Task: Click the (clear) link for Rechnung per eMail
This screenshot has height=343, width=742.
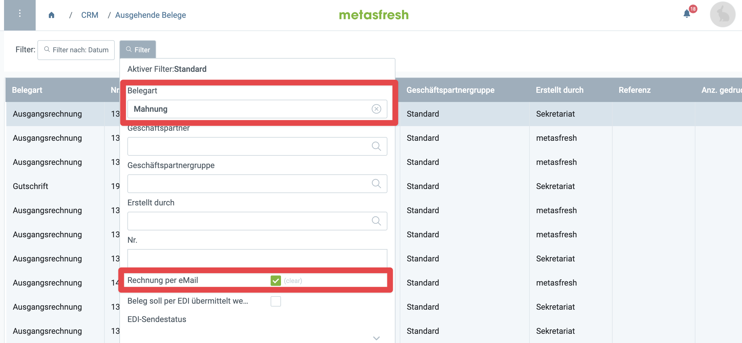Action: coord(293,281)
